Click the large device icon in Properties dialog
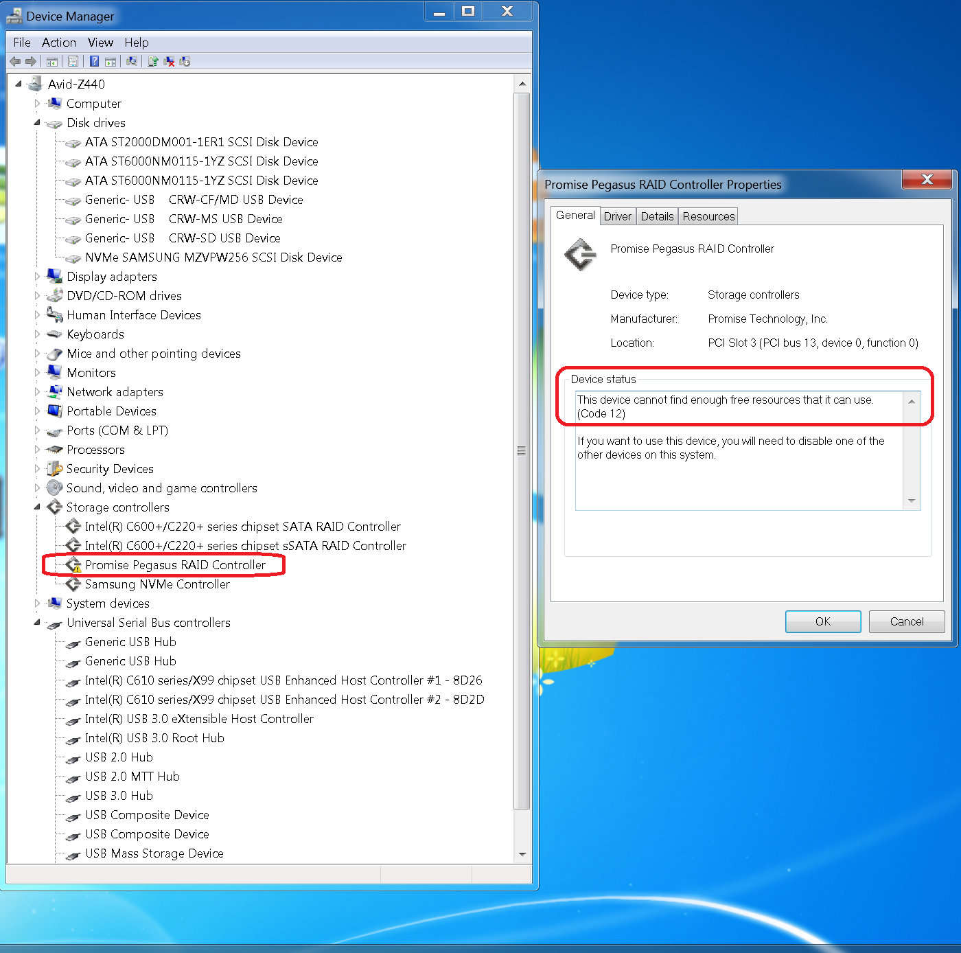Image resolution: width=961 pixels, height=953 pixels. [x=581, y=255]
